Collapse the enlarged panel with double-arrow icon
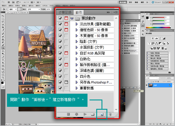The height and width of the screenshot is (126, 175). click(x=108, y=12)
